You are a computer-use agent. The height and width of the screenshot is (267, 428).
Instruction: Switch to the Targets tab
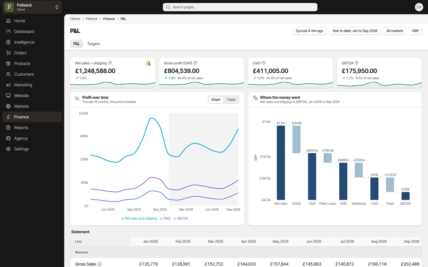point(93,44)
